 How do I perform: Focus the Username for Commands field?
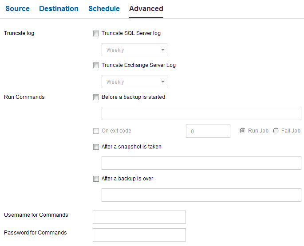click(139, 217)
